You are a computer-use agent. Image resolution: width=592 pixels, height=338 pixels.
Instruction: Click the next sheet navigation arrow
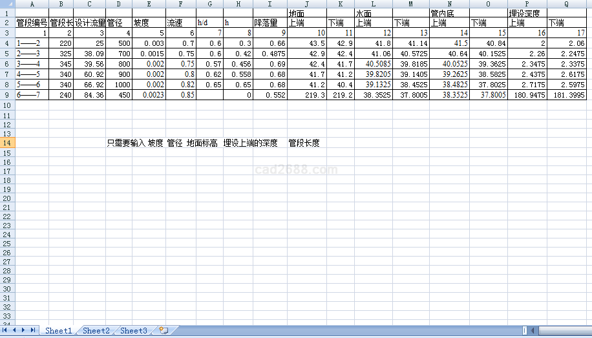[x=24, y=330]
